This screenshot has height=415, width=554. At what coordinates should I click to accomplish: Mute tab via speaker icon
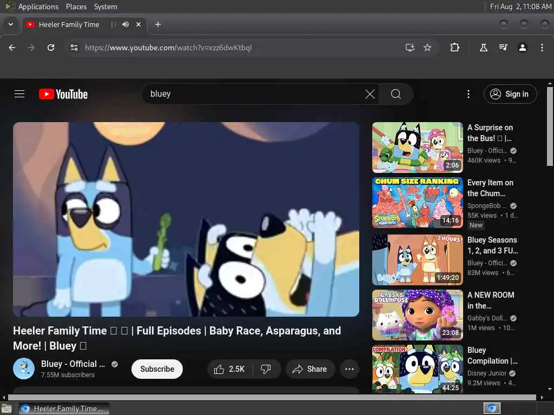click(x=126, y=24)
